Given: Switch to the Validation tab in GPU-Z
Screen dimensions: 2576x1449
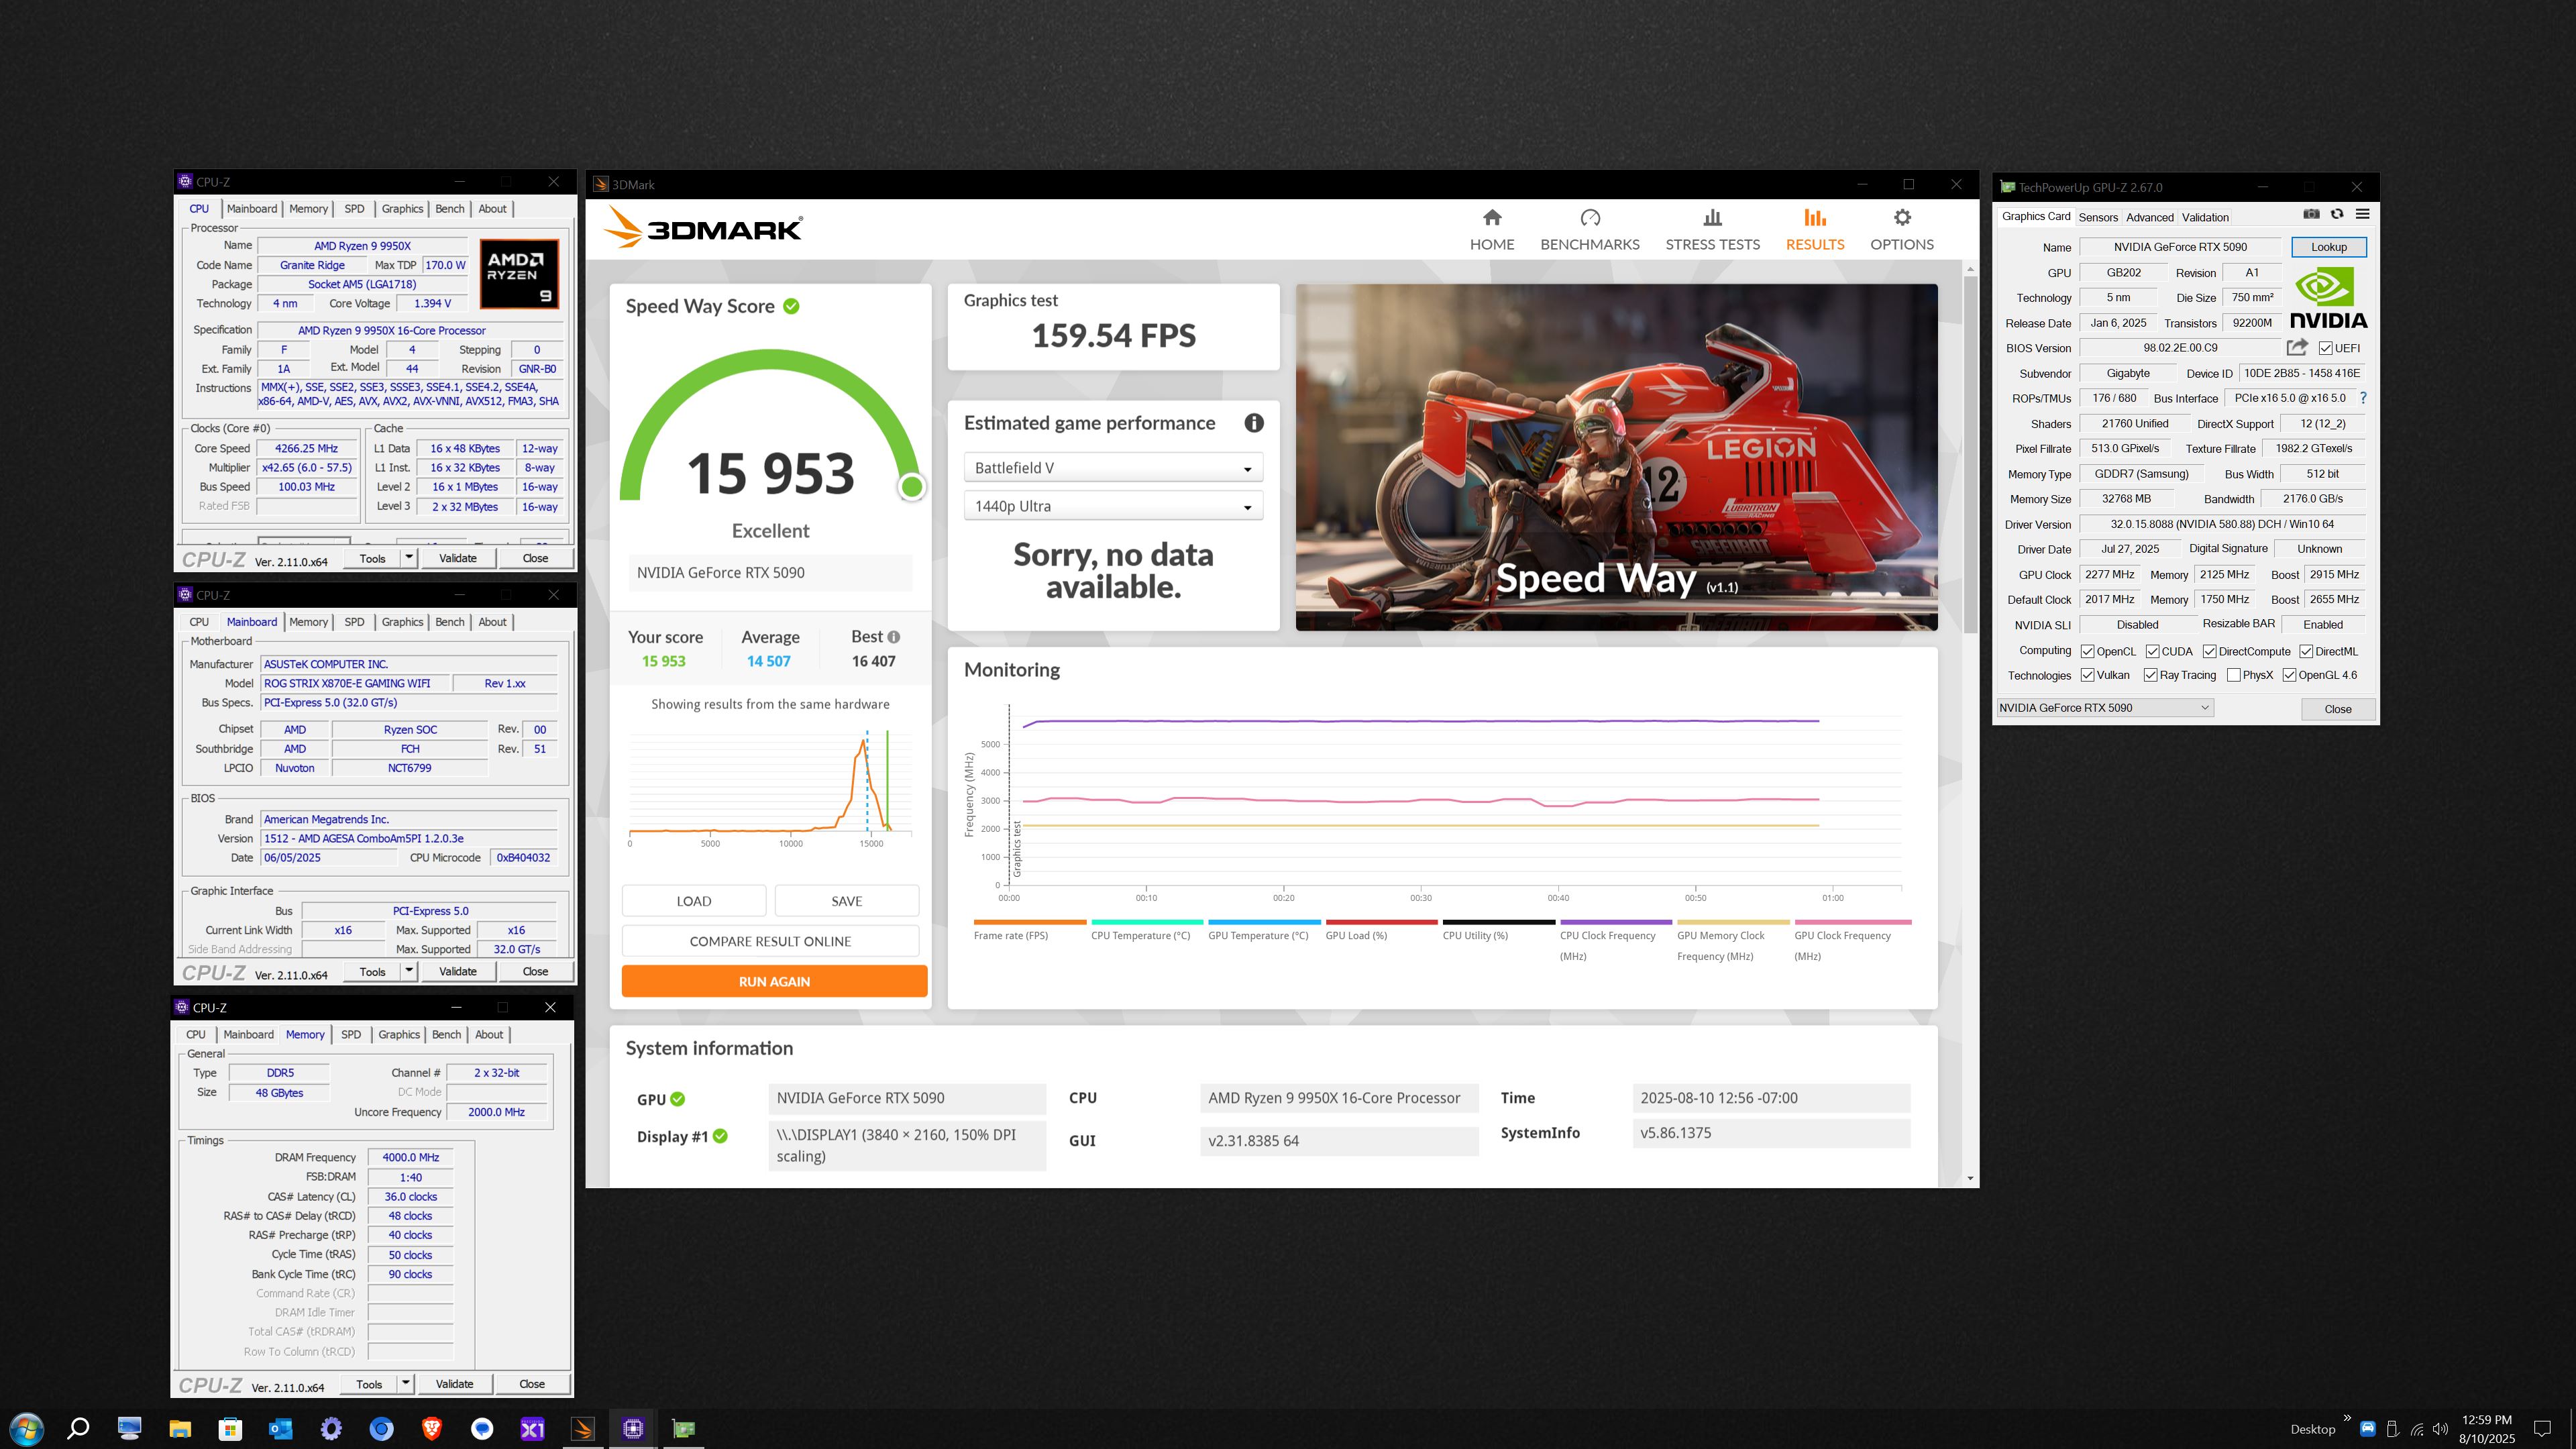Looking at the screenshot, I should click(2205, 217).
